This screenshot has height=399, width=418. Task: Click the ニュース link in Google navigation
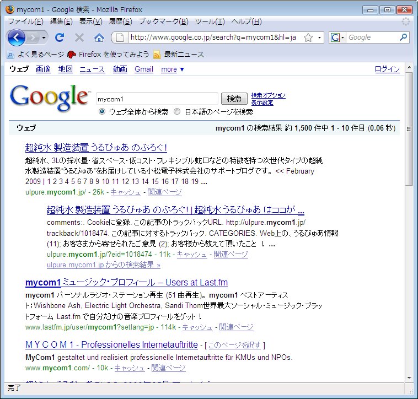(x=92, y=69)
